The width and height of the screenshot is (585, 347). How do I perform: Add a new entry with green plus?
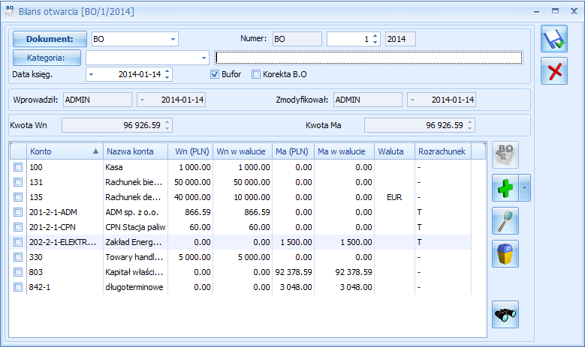pos(505,188)
